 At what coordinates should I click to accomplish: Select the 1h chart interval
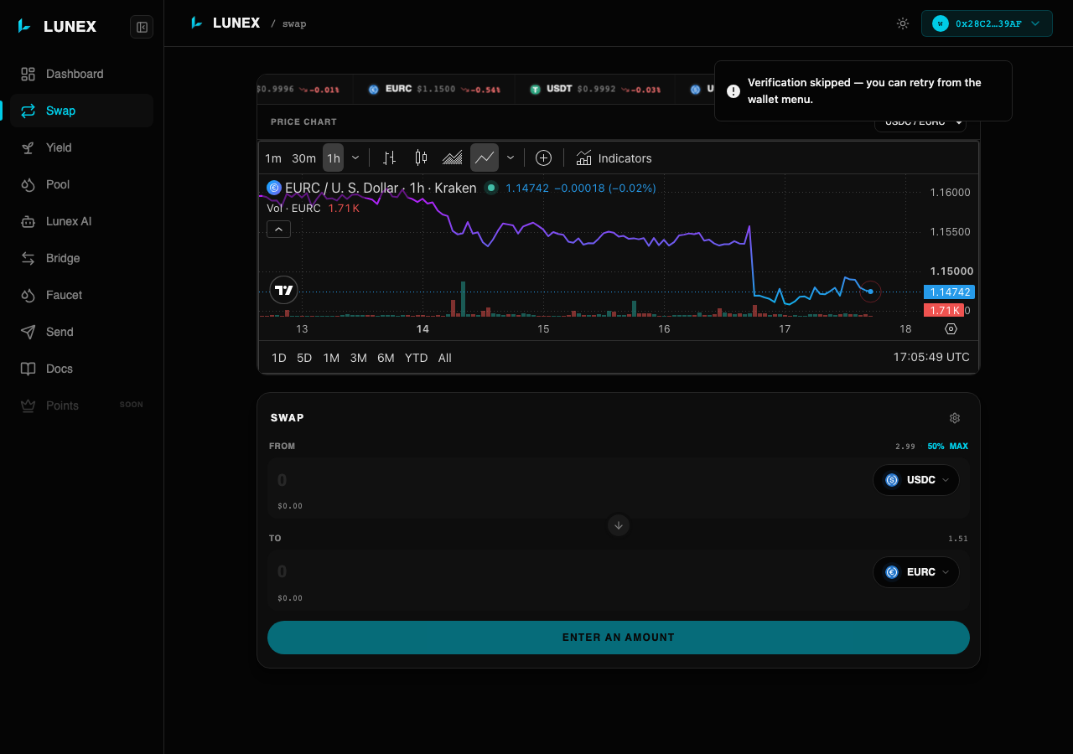click(x=334, y=158)
